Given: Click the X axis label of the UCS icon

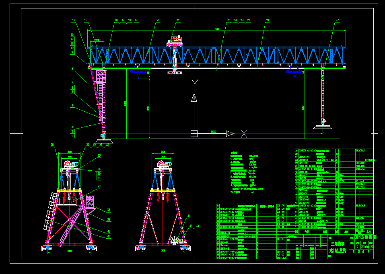Looking at the screenshot, I should click(x=244, y=134).
